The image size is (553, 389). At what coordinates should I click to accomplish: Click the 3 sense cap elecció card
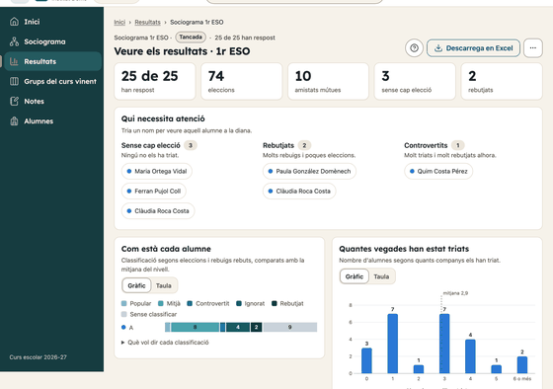[415, 82]
